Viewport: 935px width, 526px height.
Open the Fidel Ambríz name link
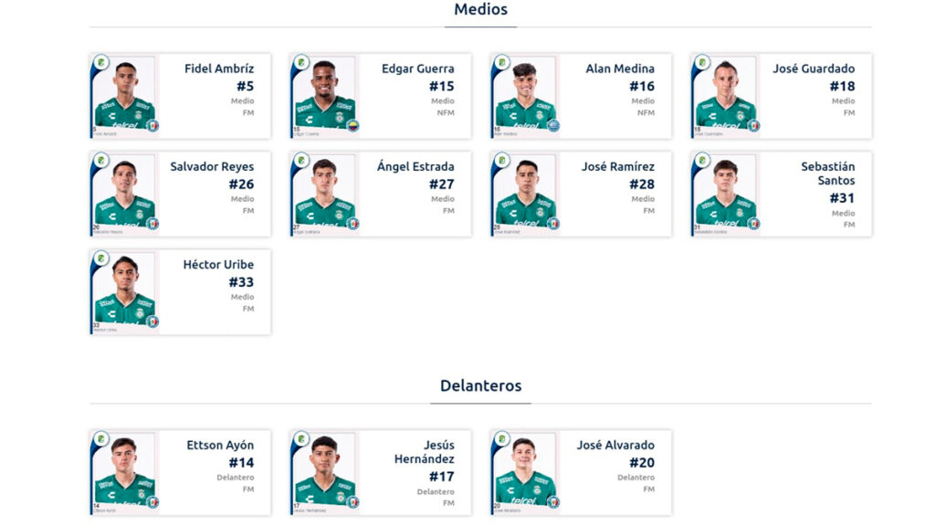pos(219,68)
